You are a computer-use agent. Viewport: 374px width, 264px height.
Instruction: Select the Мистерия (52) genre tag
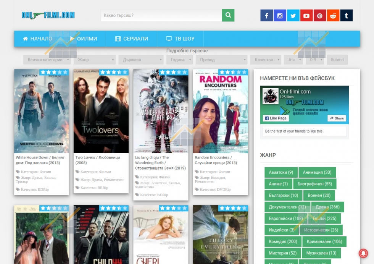tap(283, 253)
